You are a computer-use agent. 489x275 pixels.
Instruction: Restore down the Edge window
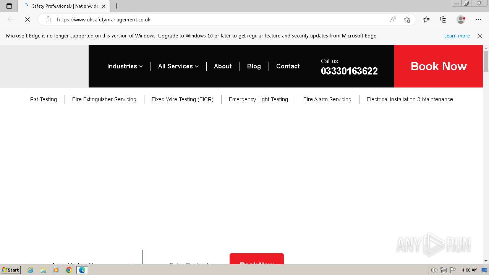coord(466,3)
